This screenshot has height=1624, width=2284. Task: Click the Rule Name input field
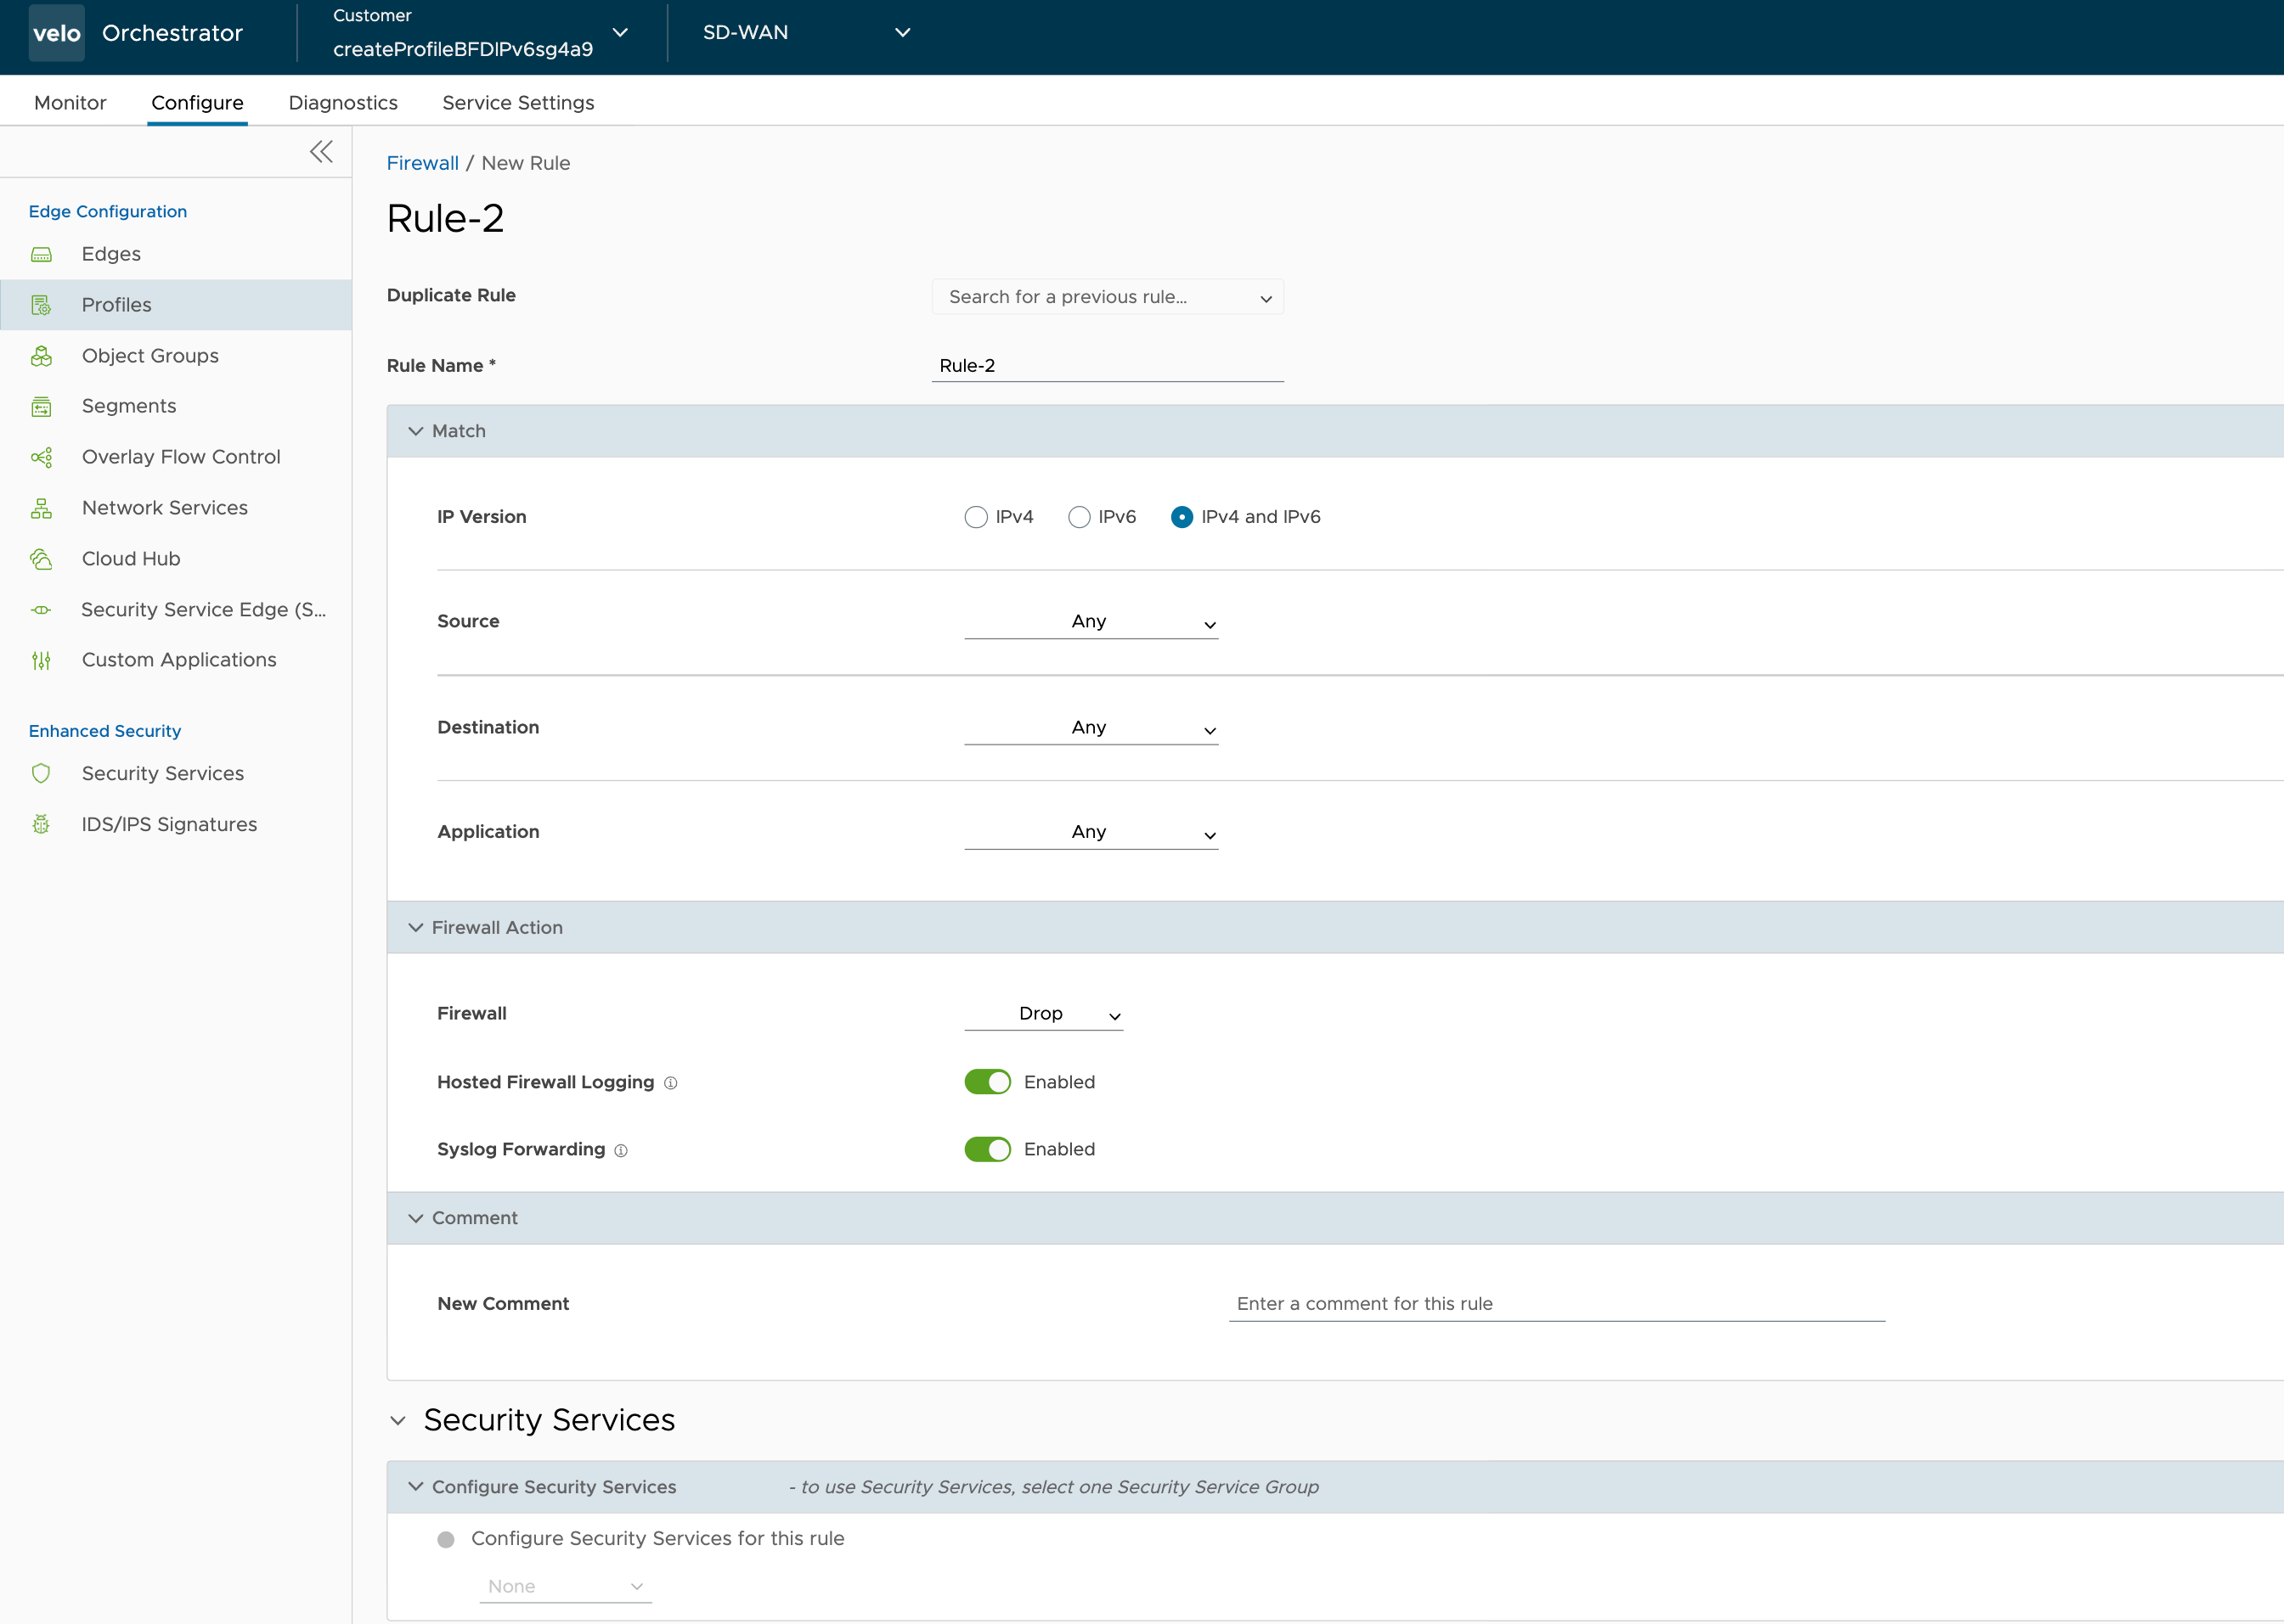coord(1108,366)
